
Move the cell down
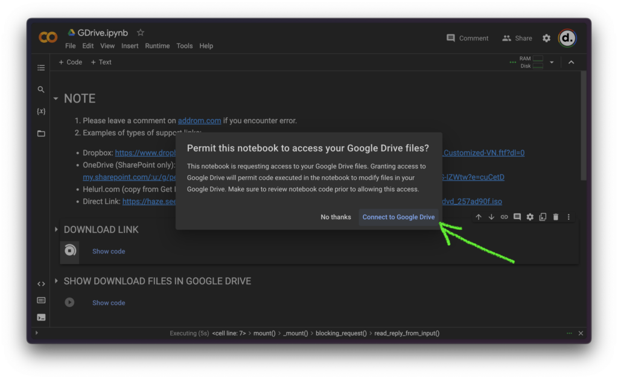point(491,217)
